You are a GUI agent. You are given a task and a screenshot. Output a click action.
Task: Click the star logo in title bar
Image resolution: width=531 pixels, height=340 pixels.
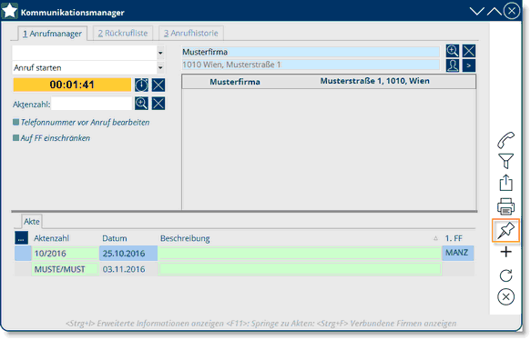pos(9,11)
